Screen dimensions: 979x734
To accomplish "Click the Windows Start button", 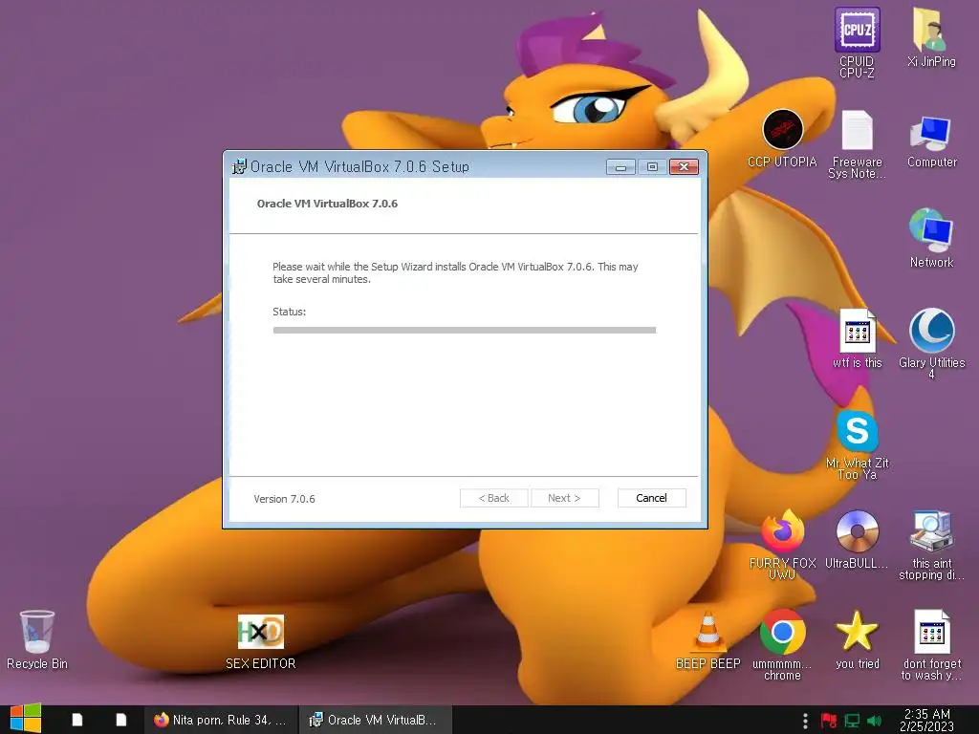I will point(25,720).
